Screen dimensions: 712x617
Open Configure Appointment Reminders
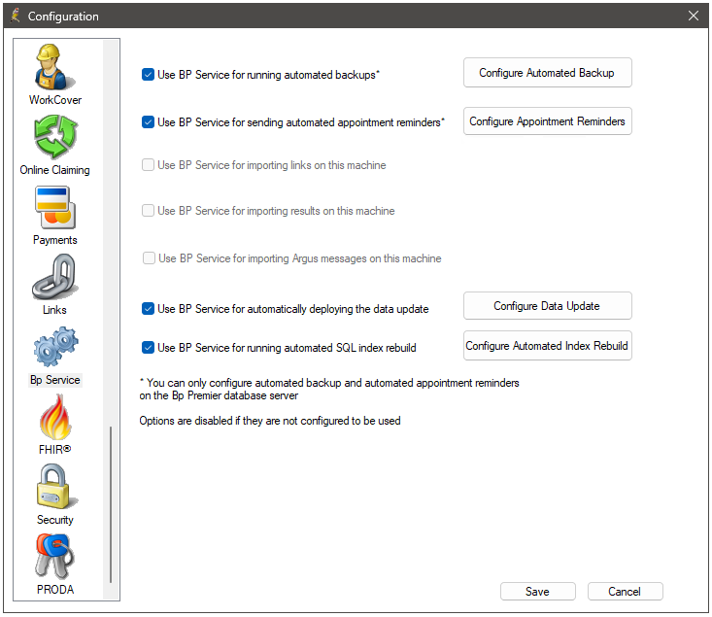click(547, 120)
